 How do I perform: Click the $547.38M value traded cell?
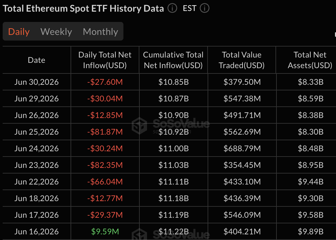pyautogui.click(x=242, y=99)
